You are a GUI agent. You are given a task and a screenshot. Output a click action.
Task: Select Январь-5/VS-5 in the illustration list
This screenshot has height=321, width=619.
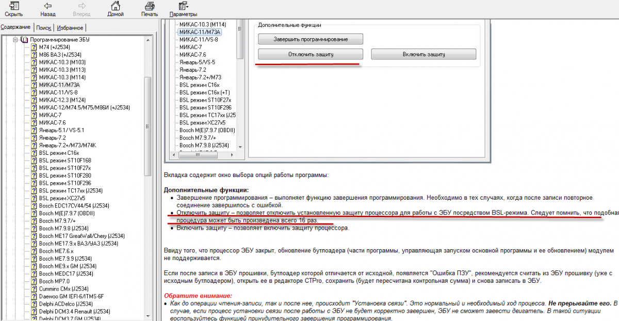(x=197, y=62)
